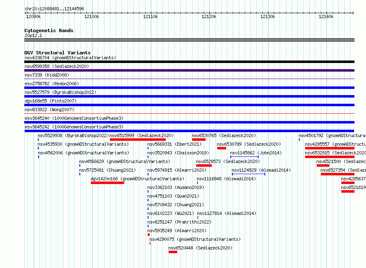
Task: Click the nsv5527579 (ByrskaBishop2022) label
Action: (60, 92)
